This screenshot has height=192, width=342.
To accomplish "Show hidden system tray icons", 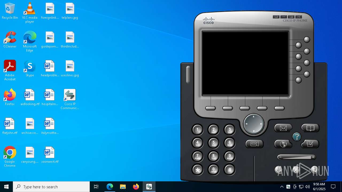I will pos(282,187).
